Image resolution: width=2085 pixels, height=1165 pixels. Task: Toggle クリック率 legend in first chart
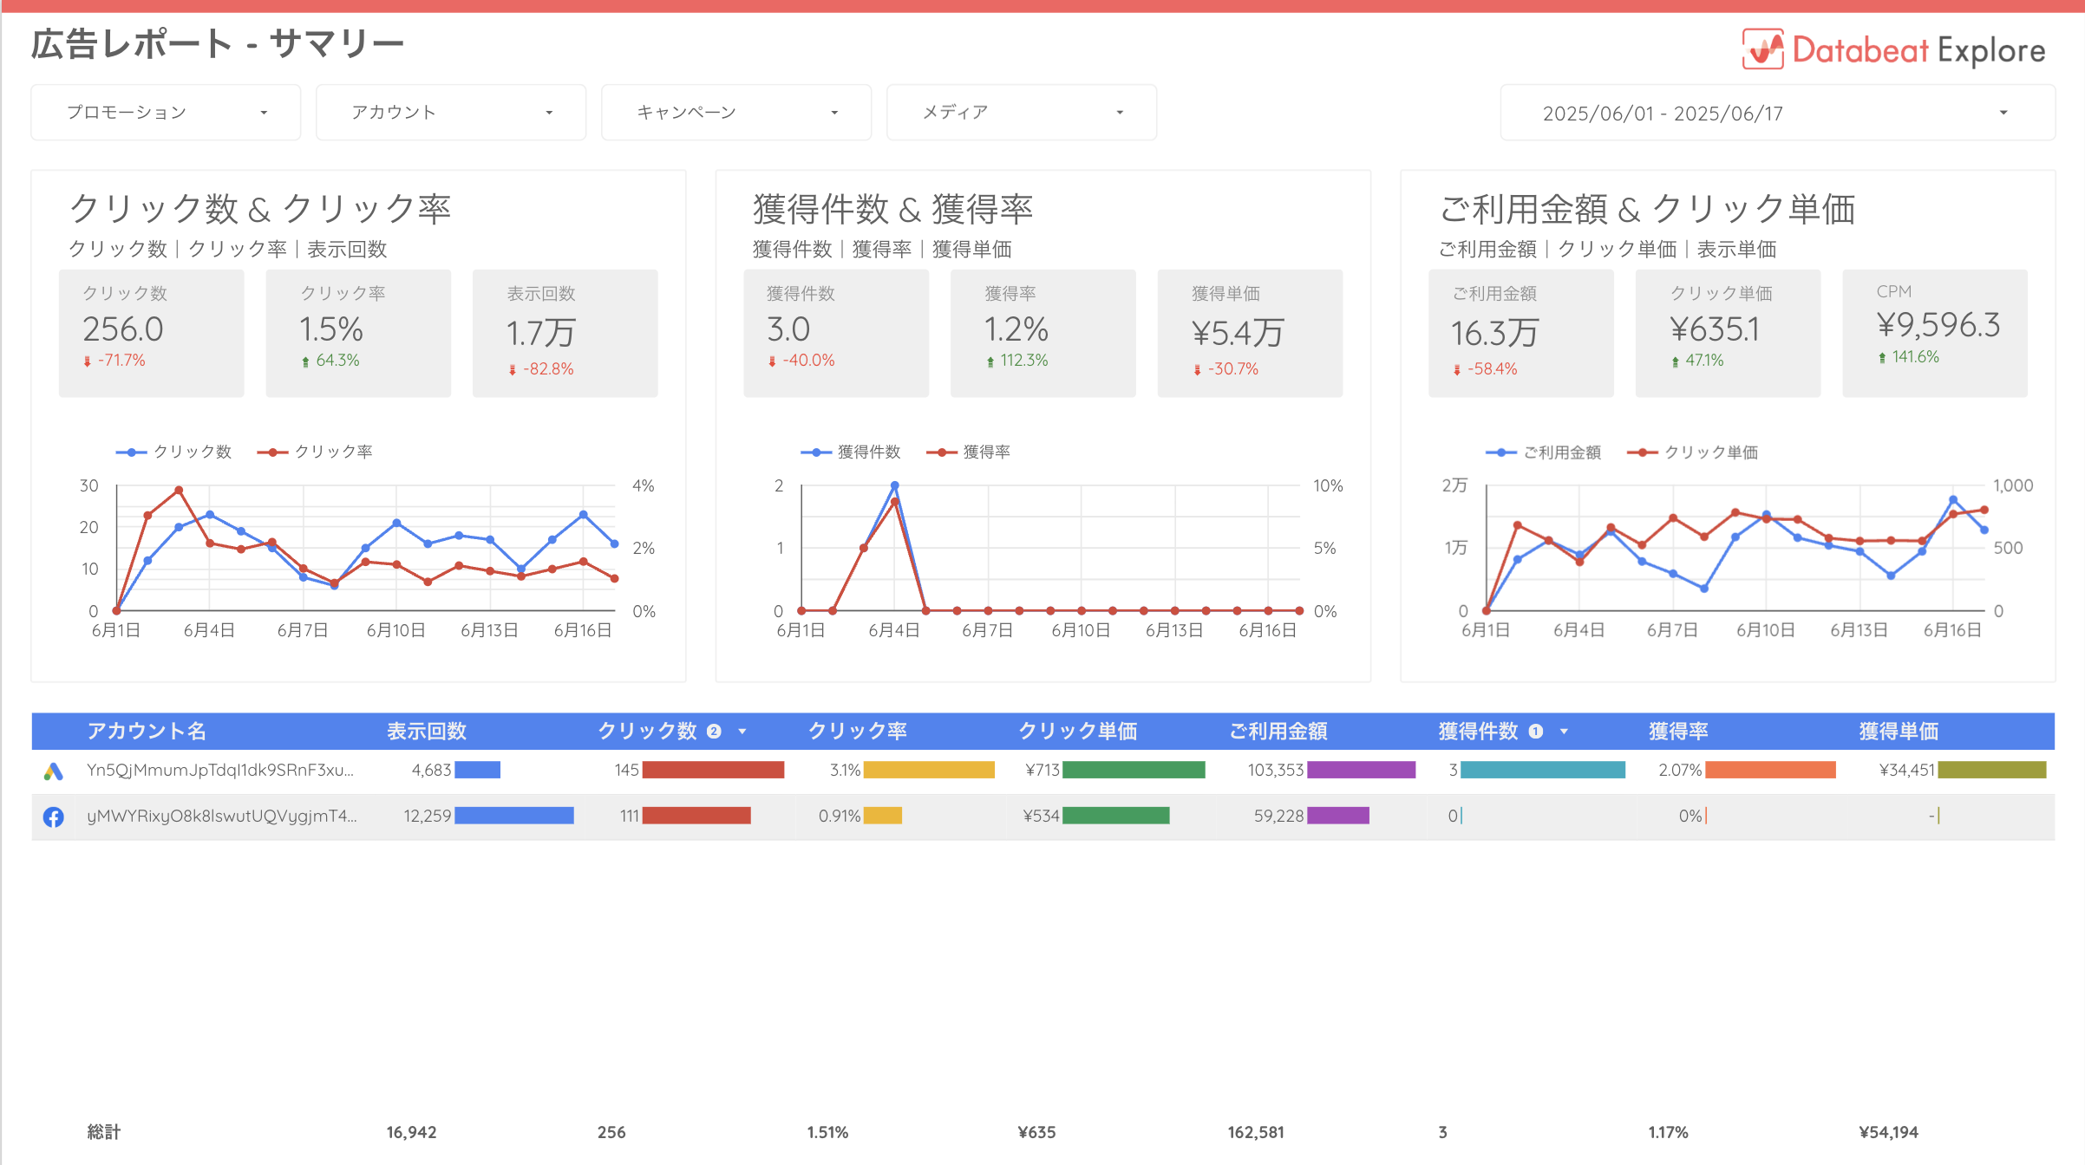coord(315,452)
